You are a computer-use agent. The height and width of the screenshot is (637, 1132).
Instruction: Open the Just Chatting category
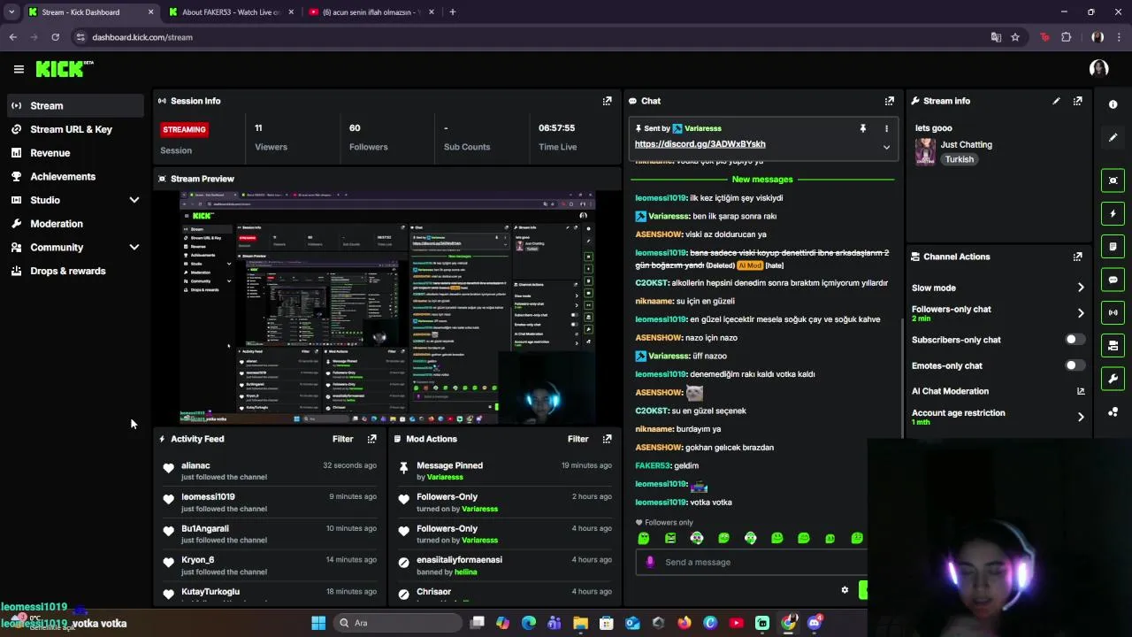(966, 144)
